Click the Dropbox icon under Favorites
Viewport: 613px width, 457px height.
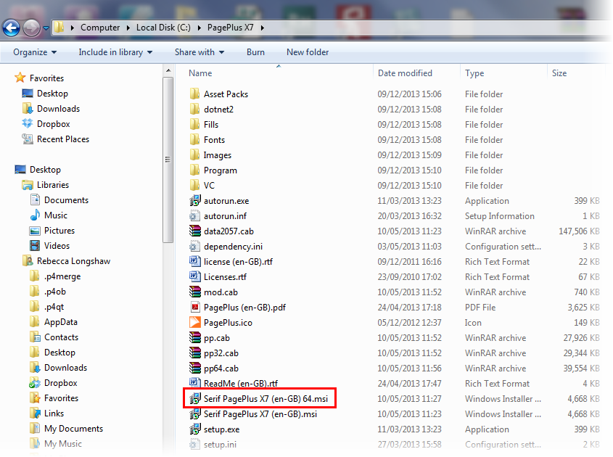pyautogui.click(x=28, y=123)
